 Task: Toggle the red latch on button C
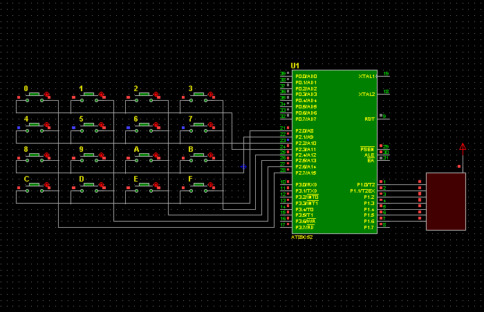coord(47,184)
